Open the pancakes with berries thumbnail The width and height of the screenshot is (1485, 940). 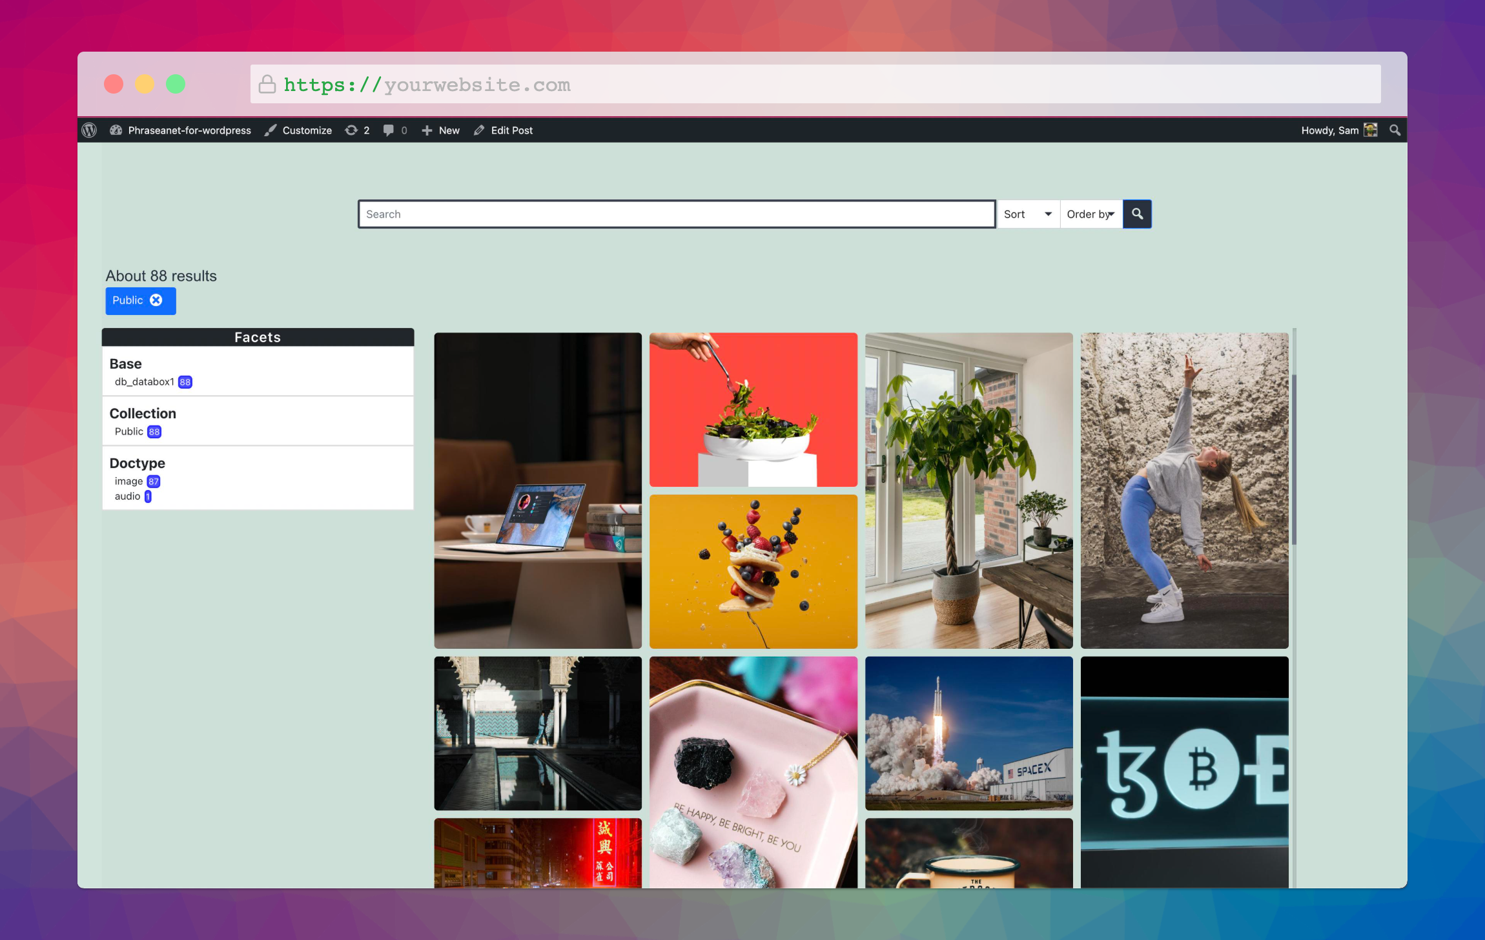pos(753,571)
